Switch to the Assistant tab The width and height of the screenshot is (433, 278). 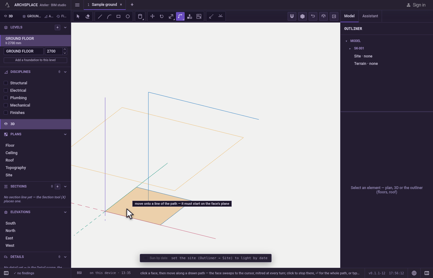370,16
